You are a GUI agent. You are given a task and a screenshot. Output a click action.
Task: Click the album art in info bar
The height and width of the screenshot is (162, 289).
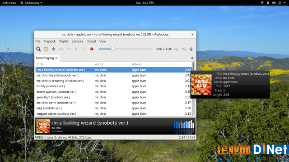tap(43, 126)
